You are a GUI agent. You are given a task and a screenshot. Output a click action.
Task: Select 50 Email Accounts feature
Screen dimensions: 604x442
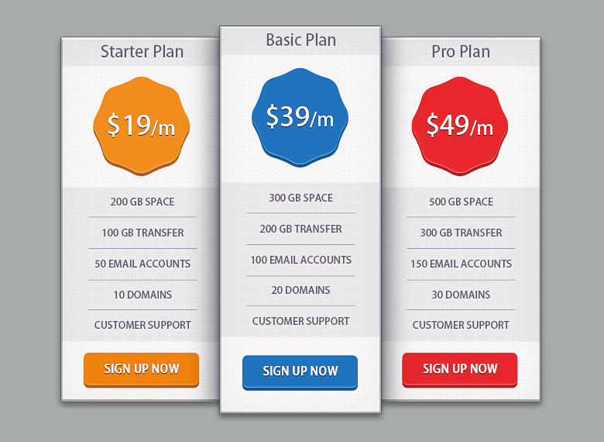(x=142, y=264)
